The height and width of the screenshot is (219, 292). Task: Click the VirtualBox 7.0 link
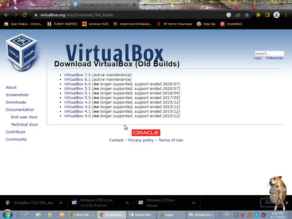coord(77,75)
